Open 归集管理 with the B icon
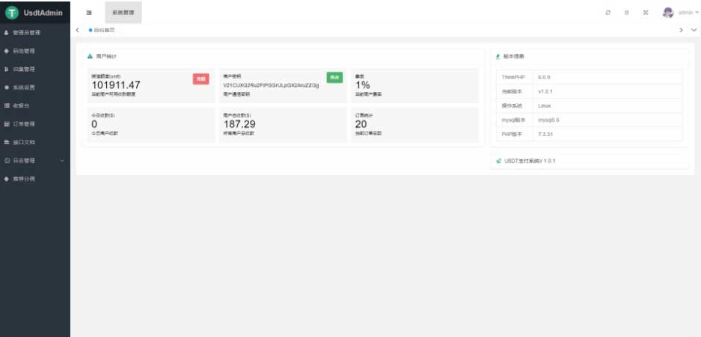The image size is (701, 337). point(24,69)
